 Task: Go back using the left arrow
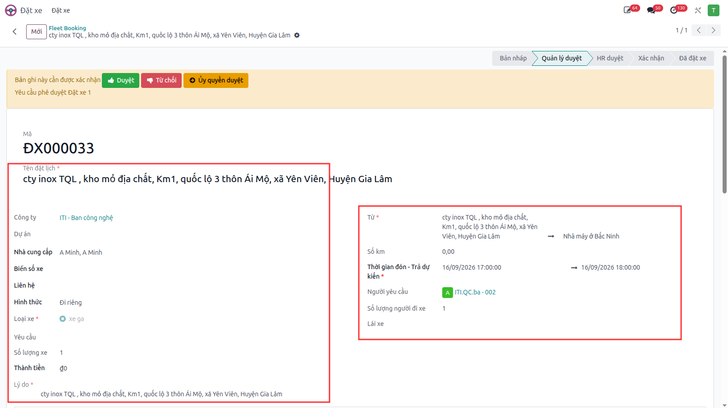point(15,32)
